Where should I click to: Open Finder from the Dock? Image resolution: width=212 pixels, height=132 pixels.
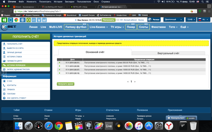(x=19, y=126)
